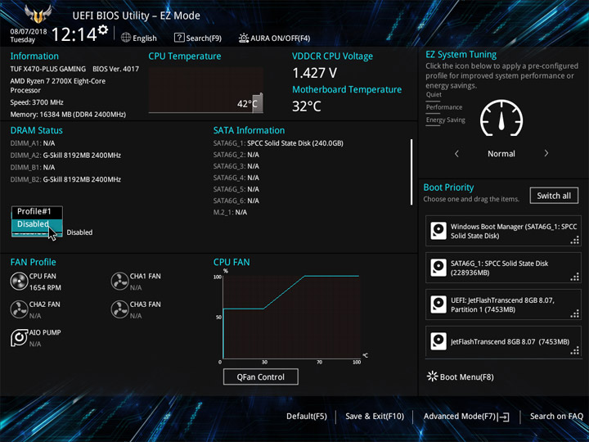Grab drag handle of SATA6G_1 (228936MB) entry
This screenshot has height=442, width=589.
click(575, 277)
